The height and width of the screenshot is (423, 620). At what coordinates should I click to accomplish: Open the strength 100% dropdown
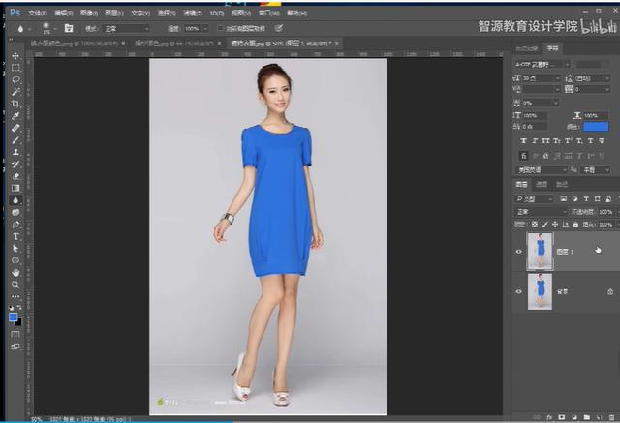pos(204,29)
